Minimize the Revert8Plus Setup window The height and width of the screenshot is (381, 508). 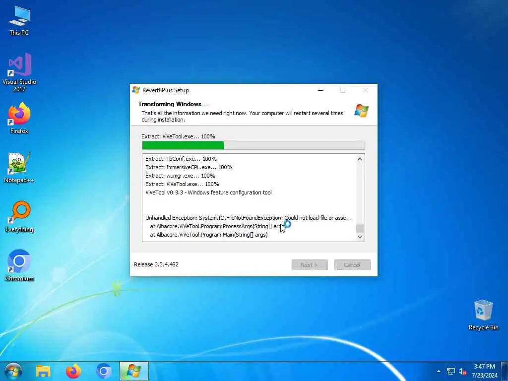[x=320, y=90]
